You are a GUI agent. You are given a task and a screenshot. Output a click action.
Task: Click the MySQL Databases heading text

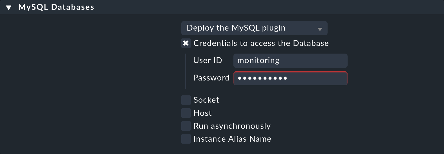(x=56, y=7)
